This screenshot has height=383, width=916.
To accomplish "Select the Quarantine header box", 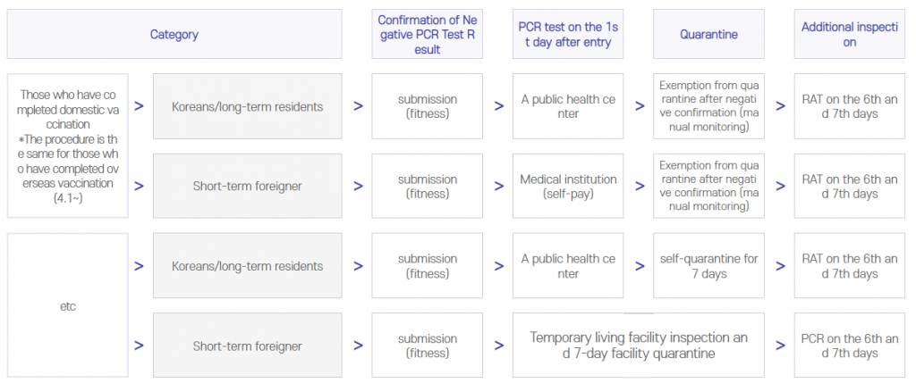I will click(x=708, y=34).
